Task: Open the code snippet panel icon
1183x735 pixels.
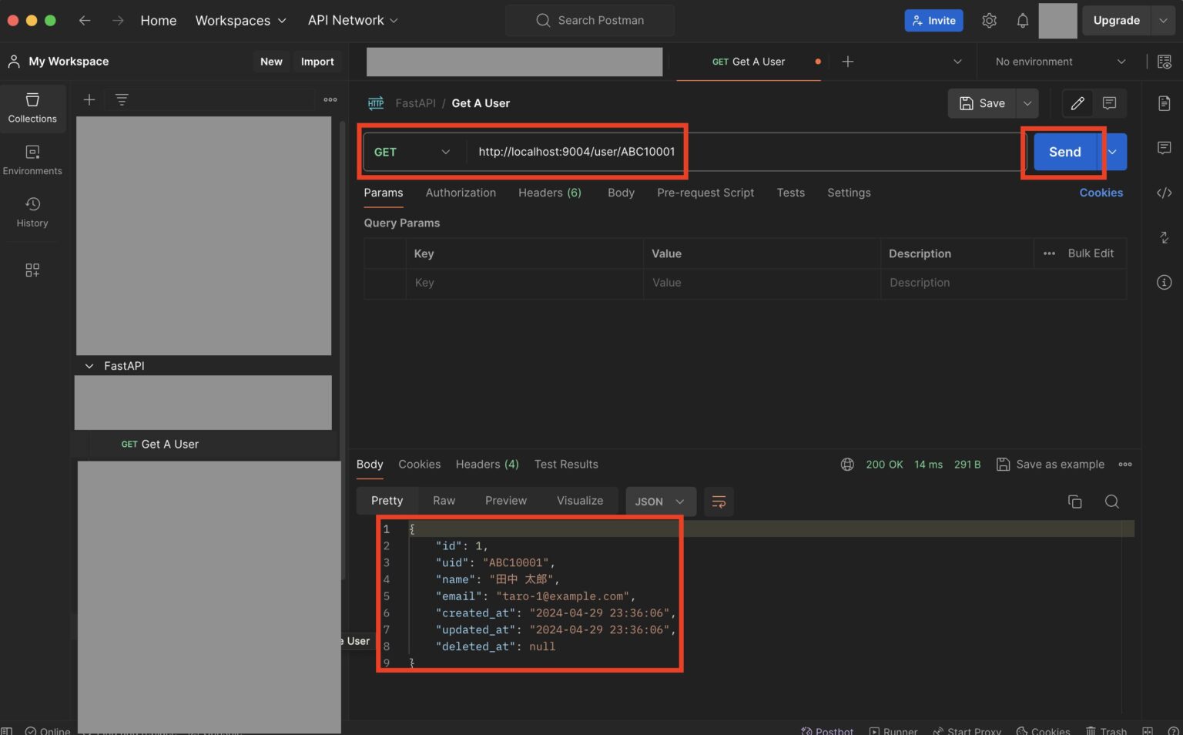Action: coord(1164,193)
